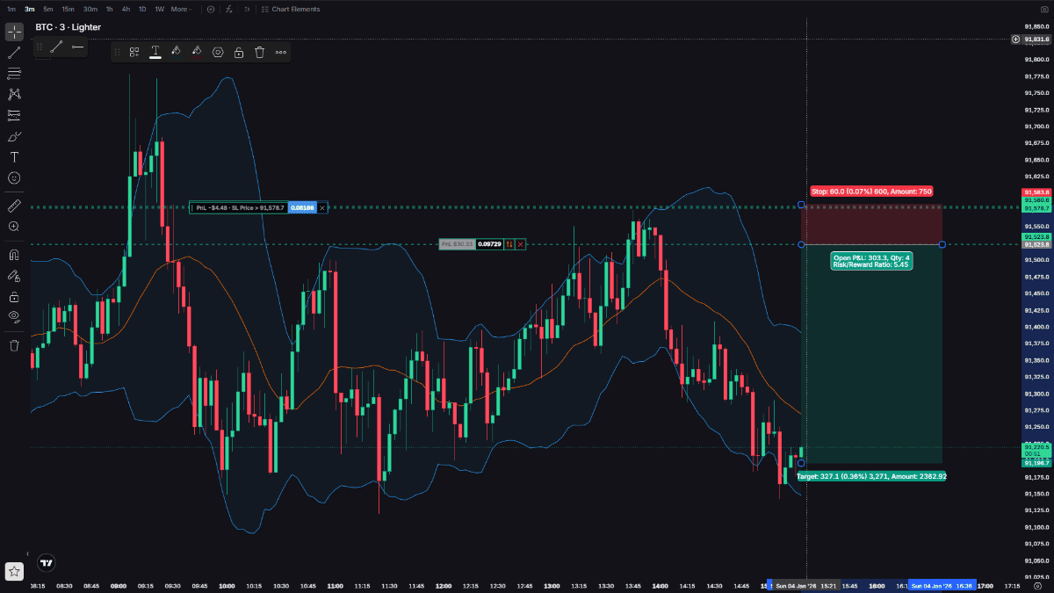
Task: Open more options in floating toolbar
Action: tap(281, 52)
